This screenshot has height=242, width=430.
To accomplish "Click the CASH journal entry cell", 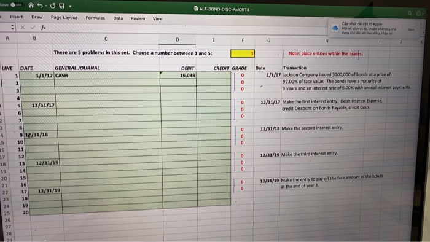I will [x=107, y=76].
